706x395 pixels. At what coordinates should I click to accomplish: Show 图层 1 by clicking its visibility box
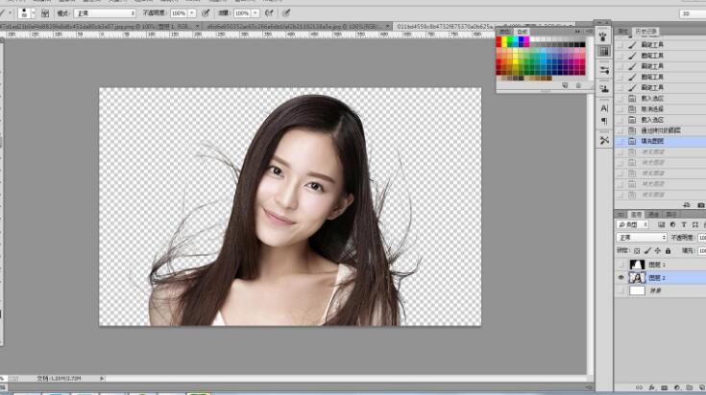point(621,265)
